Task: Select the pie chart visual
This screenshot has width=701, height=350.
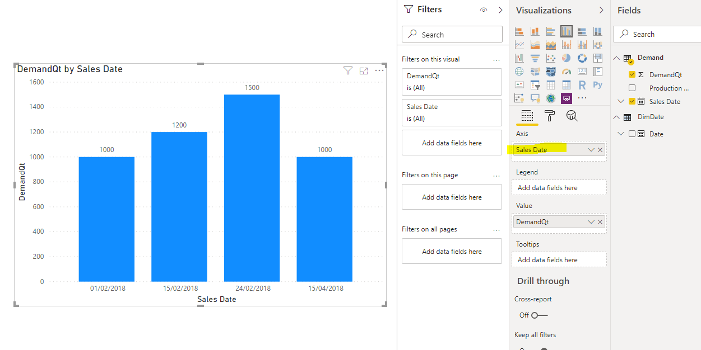Action: [567, 58]
